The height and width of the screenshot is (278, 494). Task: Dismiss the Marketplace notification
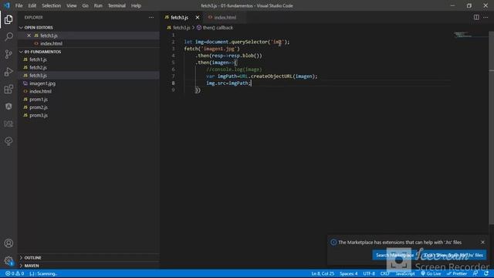(482, 242)
